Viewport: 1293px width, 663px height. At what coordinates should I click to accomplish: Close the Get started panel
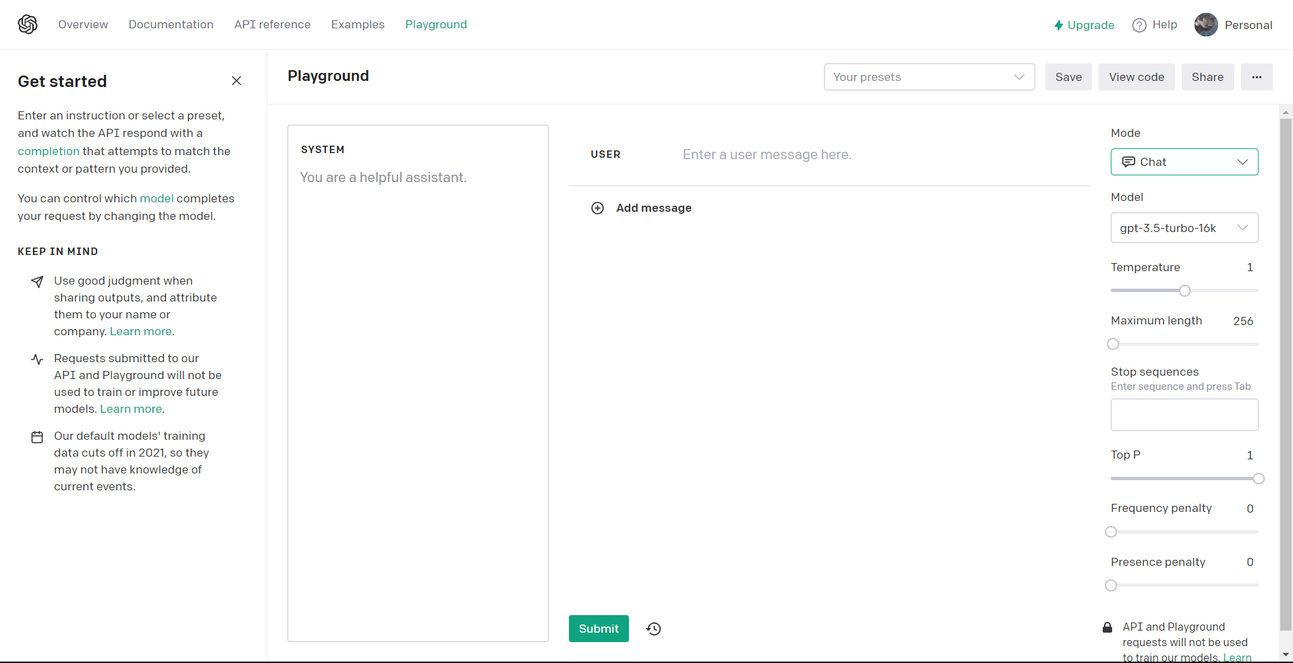click(x=236, y=80)
